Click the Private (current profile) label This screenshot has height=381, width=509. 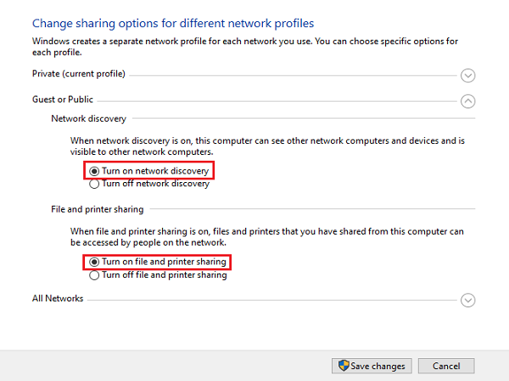click(78, 75)
